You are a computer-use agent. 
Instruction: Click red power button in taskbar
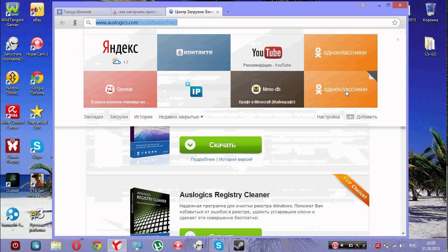15,245
